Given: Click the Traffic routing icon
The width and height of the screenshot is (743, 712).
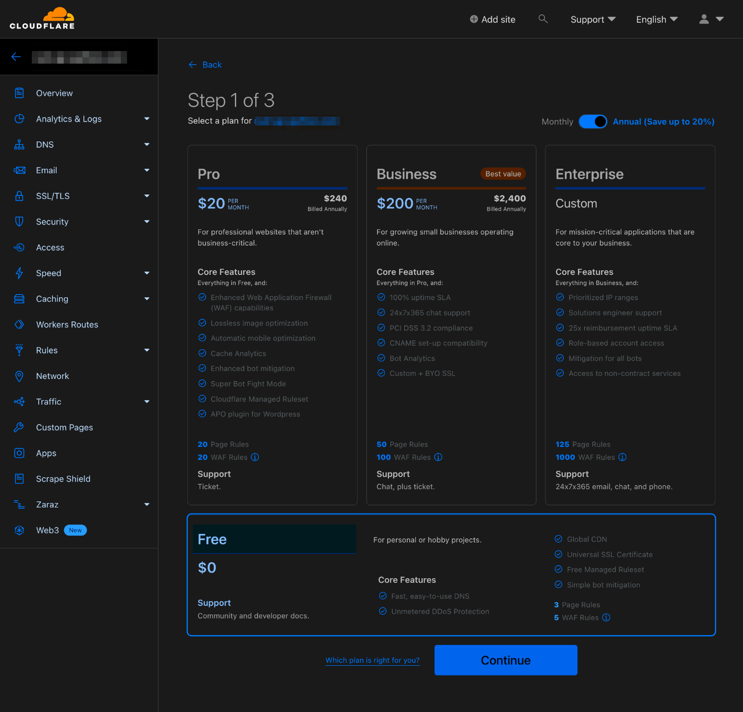Looking at the screenshot, I should [x=20, y=402].
